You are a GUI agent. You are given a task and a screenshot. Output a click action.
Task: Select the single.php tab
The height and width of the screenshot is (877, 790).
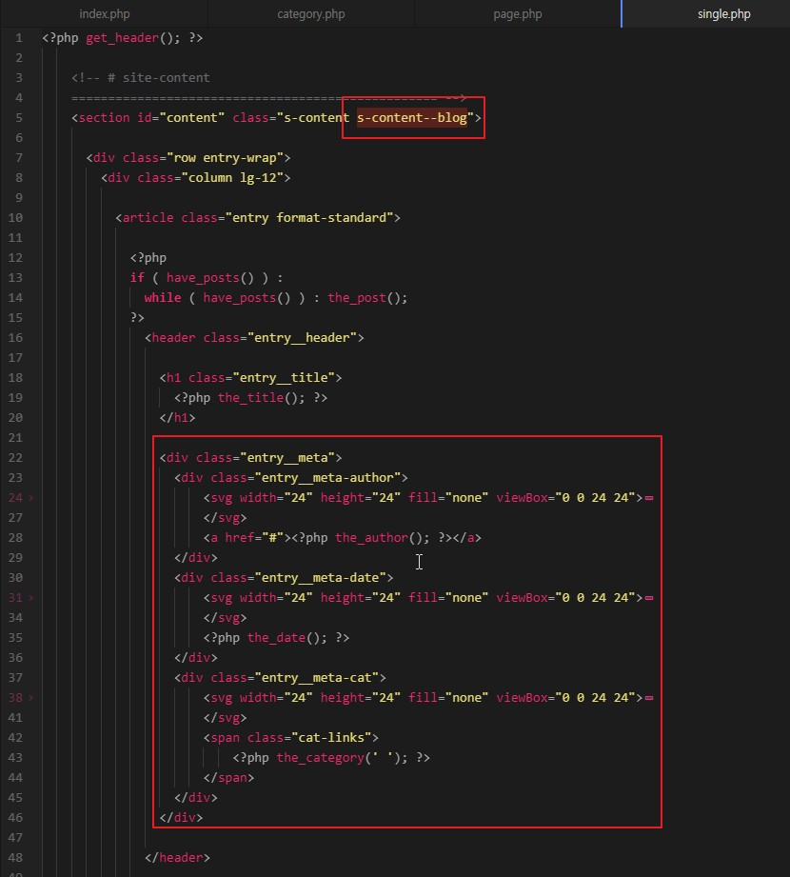(x=723, y=14)
